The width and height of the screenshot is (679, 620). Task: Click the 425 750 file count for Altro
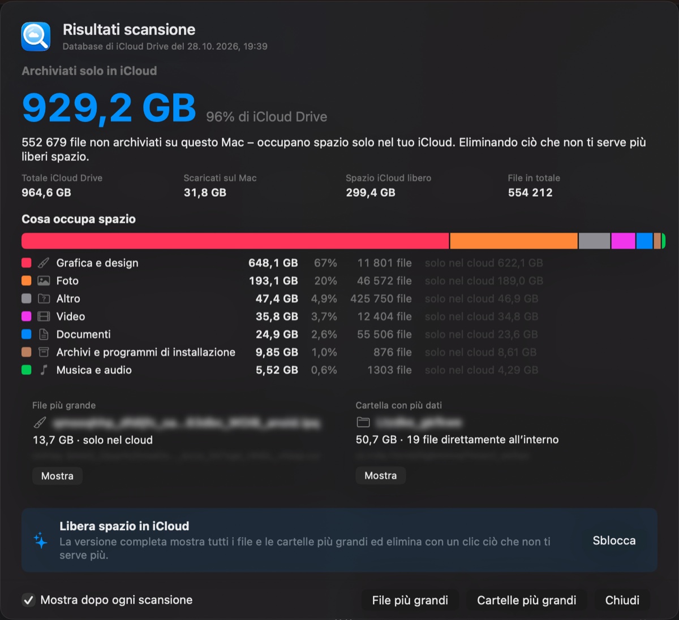381,298
